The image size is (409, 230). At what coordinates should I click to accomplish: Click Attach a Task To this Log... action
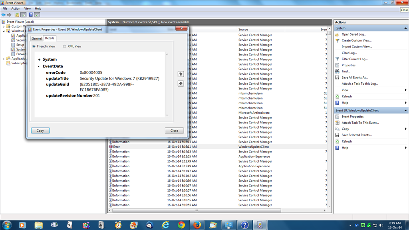[360, 84]
